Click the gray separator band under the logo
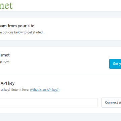 (61, 14)
